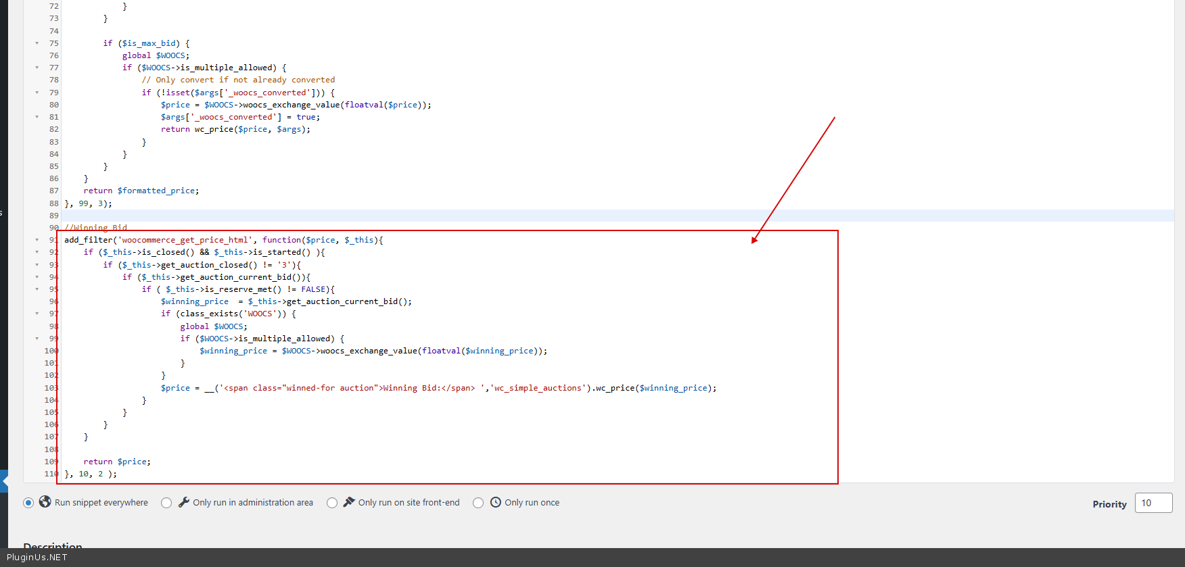Click the globe icon for run everywhere
Viewport: 1185px width, 567px height.
(45, 502)
